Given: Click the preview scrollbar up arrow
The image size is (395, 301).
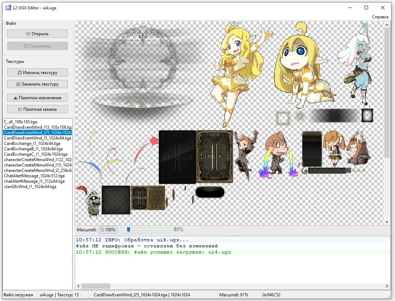Looking at the screenshot, I should pos(387,24).
